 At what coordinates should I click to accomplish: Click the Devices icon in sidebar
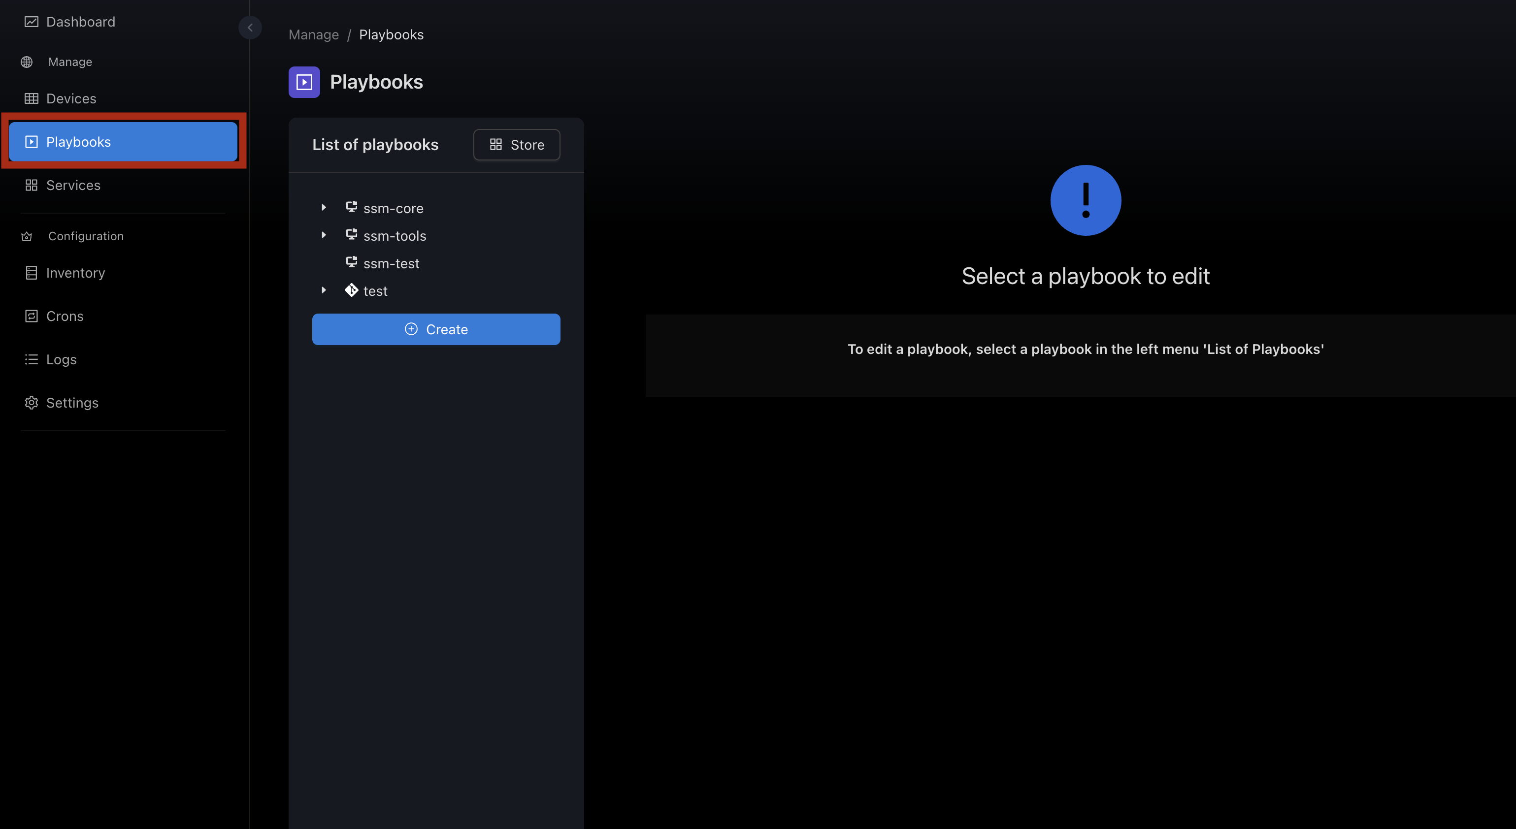[x=30, y=99]
